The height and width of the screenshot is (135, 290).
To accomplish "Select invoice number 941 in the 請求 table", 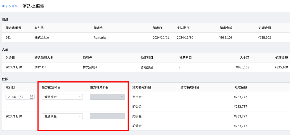I will 8,38.
